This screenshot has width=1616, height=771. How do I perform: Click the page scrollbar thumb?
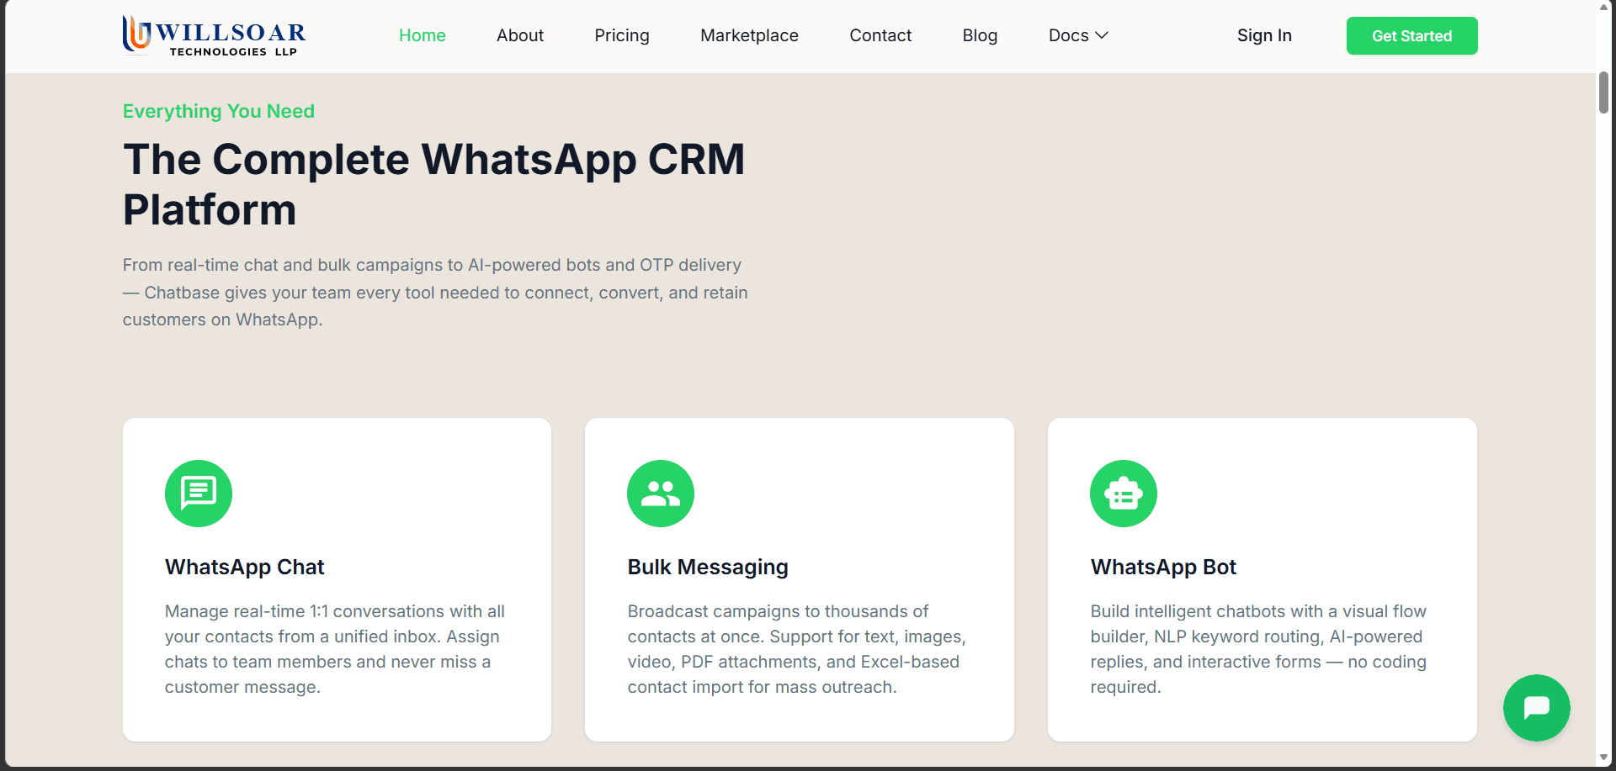[1603, 92]
